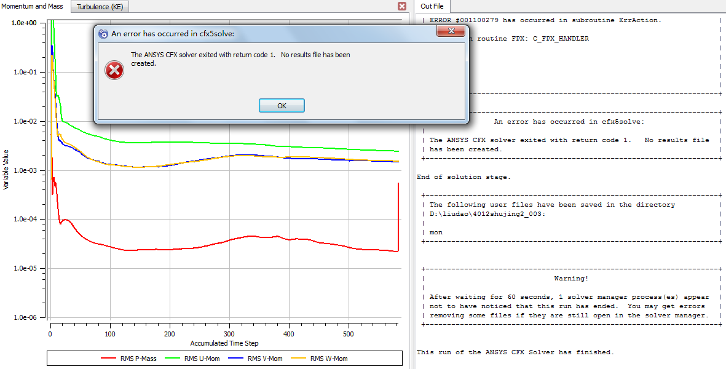Click the Variable Value y-axis label
Viewport: 726px width, 369px height.
[6, 170]
